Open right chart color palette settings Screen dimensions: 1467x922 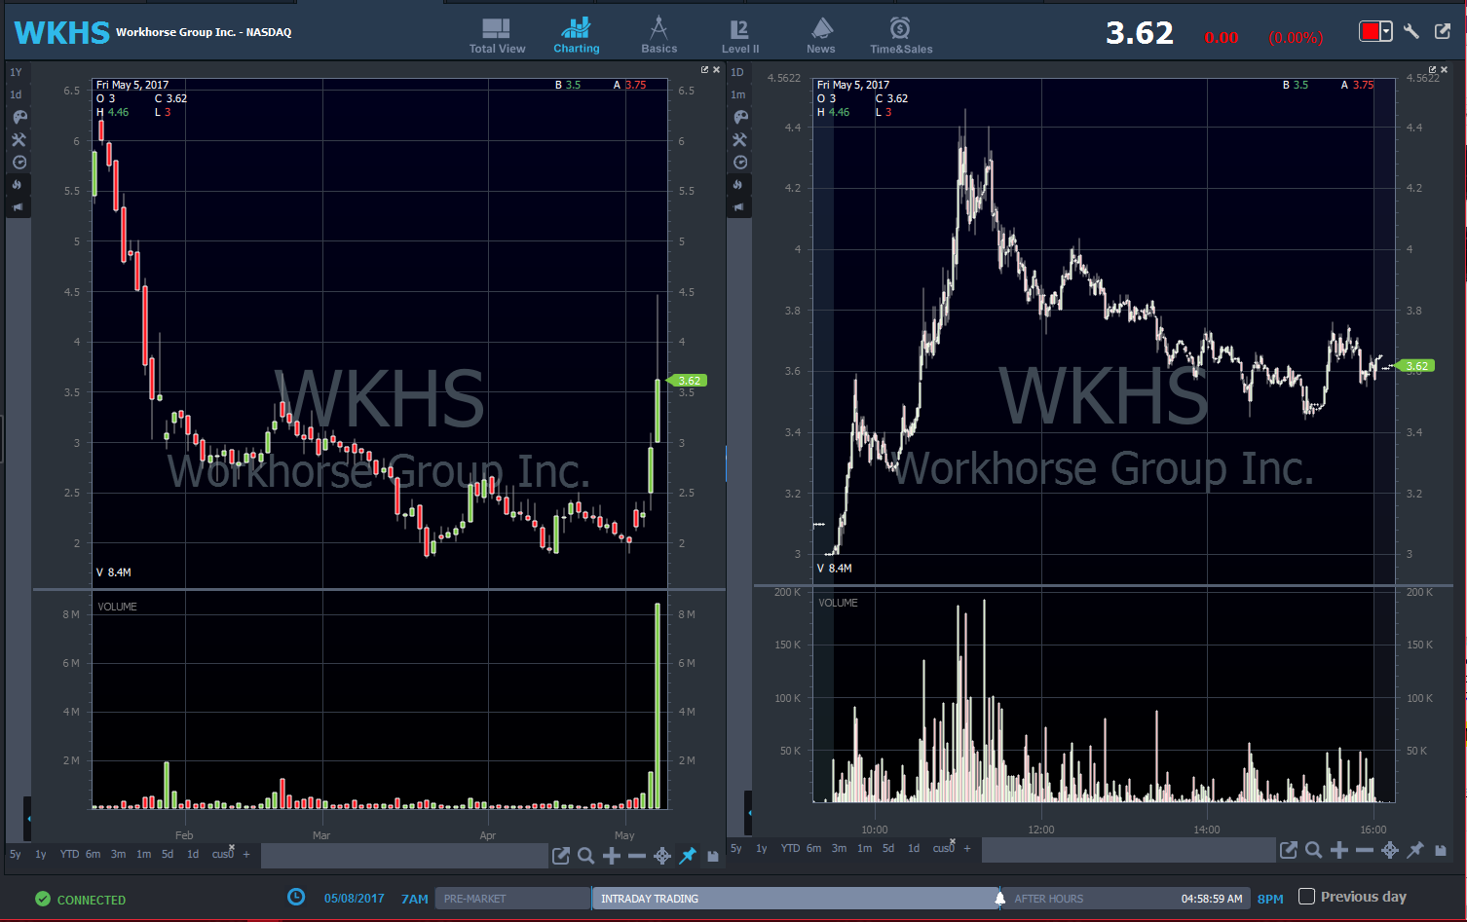coord(740,117)
